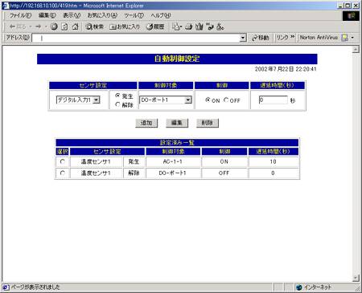Click the status bar page icon
This screenshot has width=362, height=293.
(x=6, y=287)
